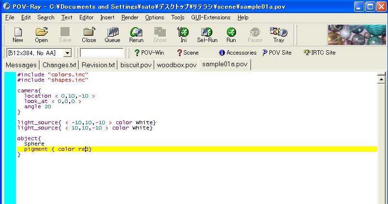Click the 'camera{' code line
Image resolution: width=388 pixels, height=204 pixels.
[x=29, y=90]
